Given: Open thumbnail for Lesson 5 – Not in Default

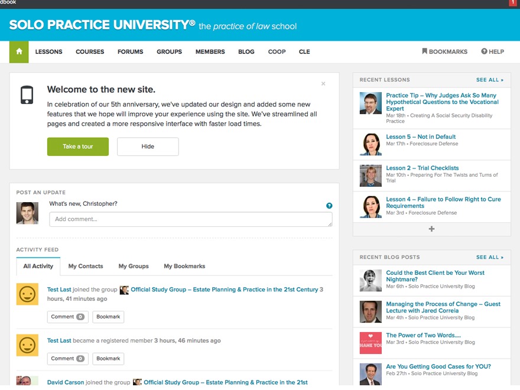Looking at the screenshot, I should pyautogui.click(x=370, y=144).
